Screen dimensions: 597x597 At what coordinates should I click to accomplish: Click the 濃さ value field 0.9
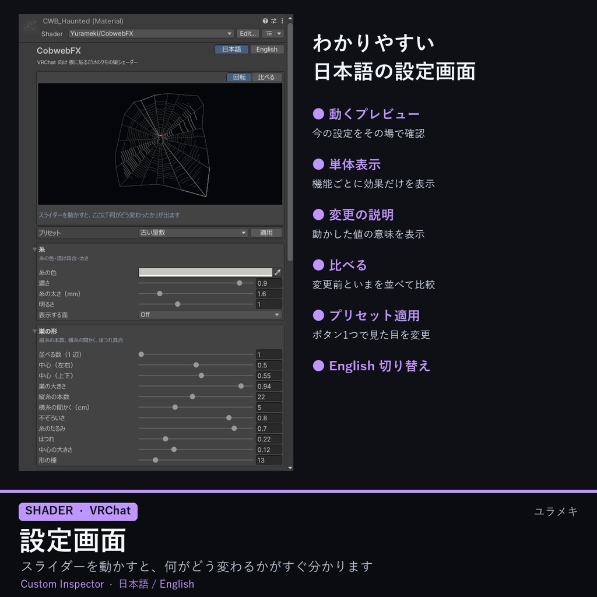pos(269,283)
